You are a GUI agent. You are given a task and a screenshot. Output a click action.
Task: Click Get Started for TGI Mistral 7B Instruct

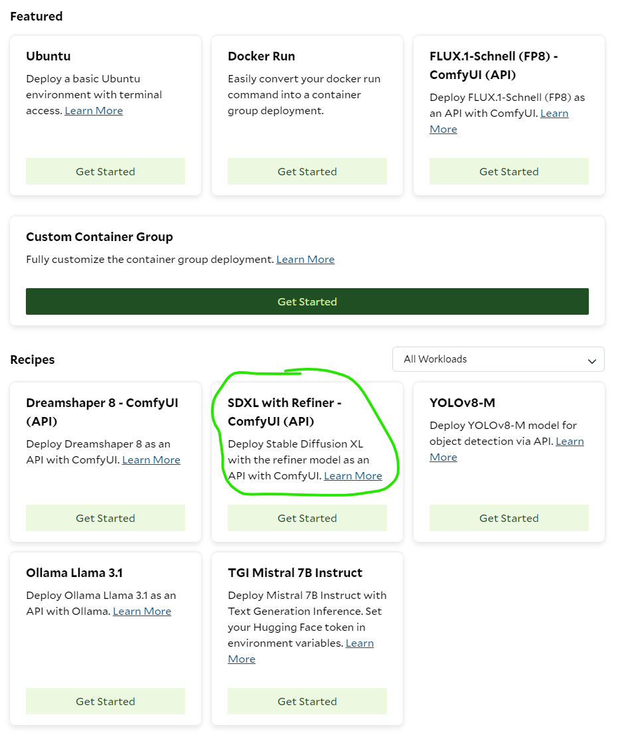307,701
